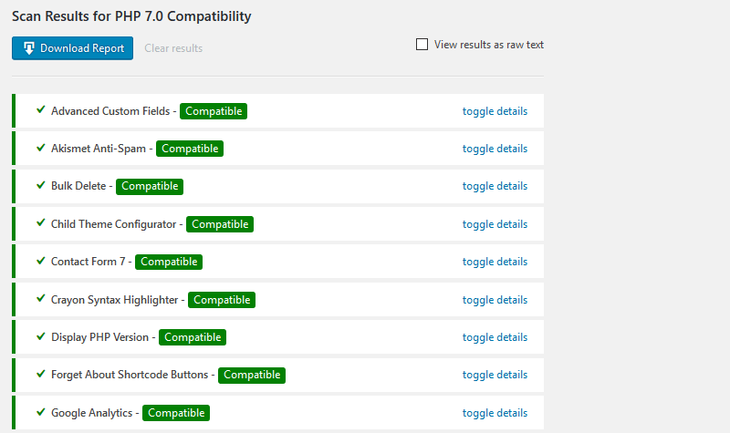Click the checkmark beside Child Theme Configurator
Viewport: 730px width, 433px height.
40,223
